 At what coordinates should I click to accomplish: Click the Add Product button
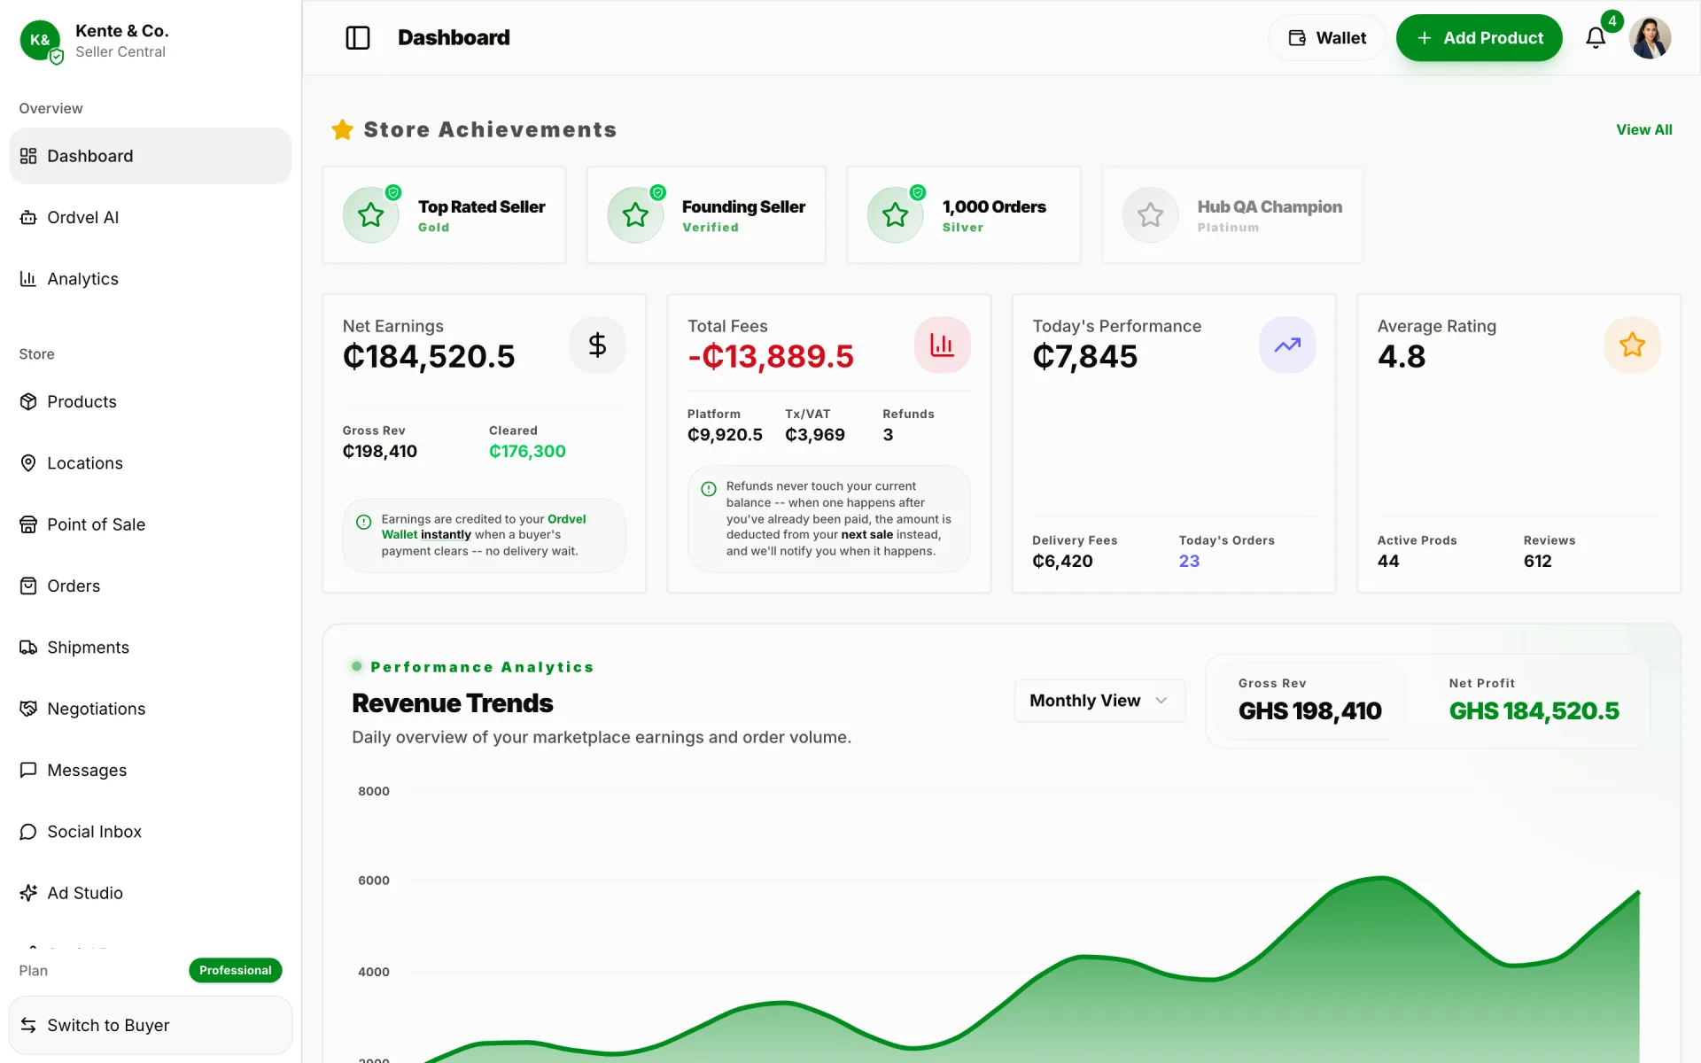1479,38
